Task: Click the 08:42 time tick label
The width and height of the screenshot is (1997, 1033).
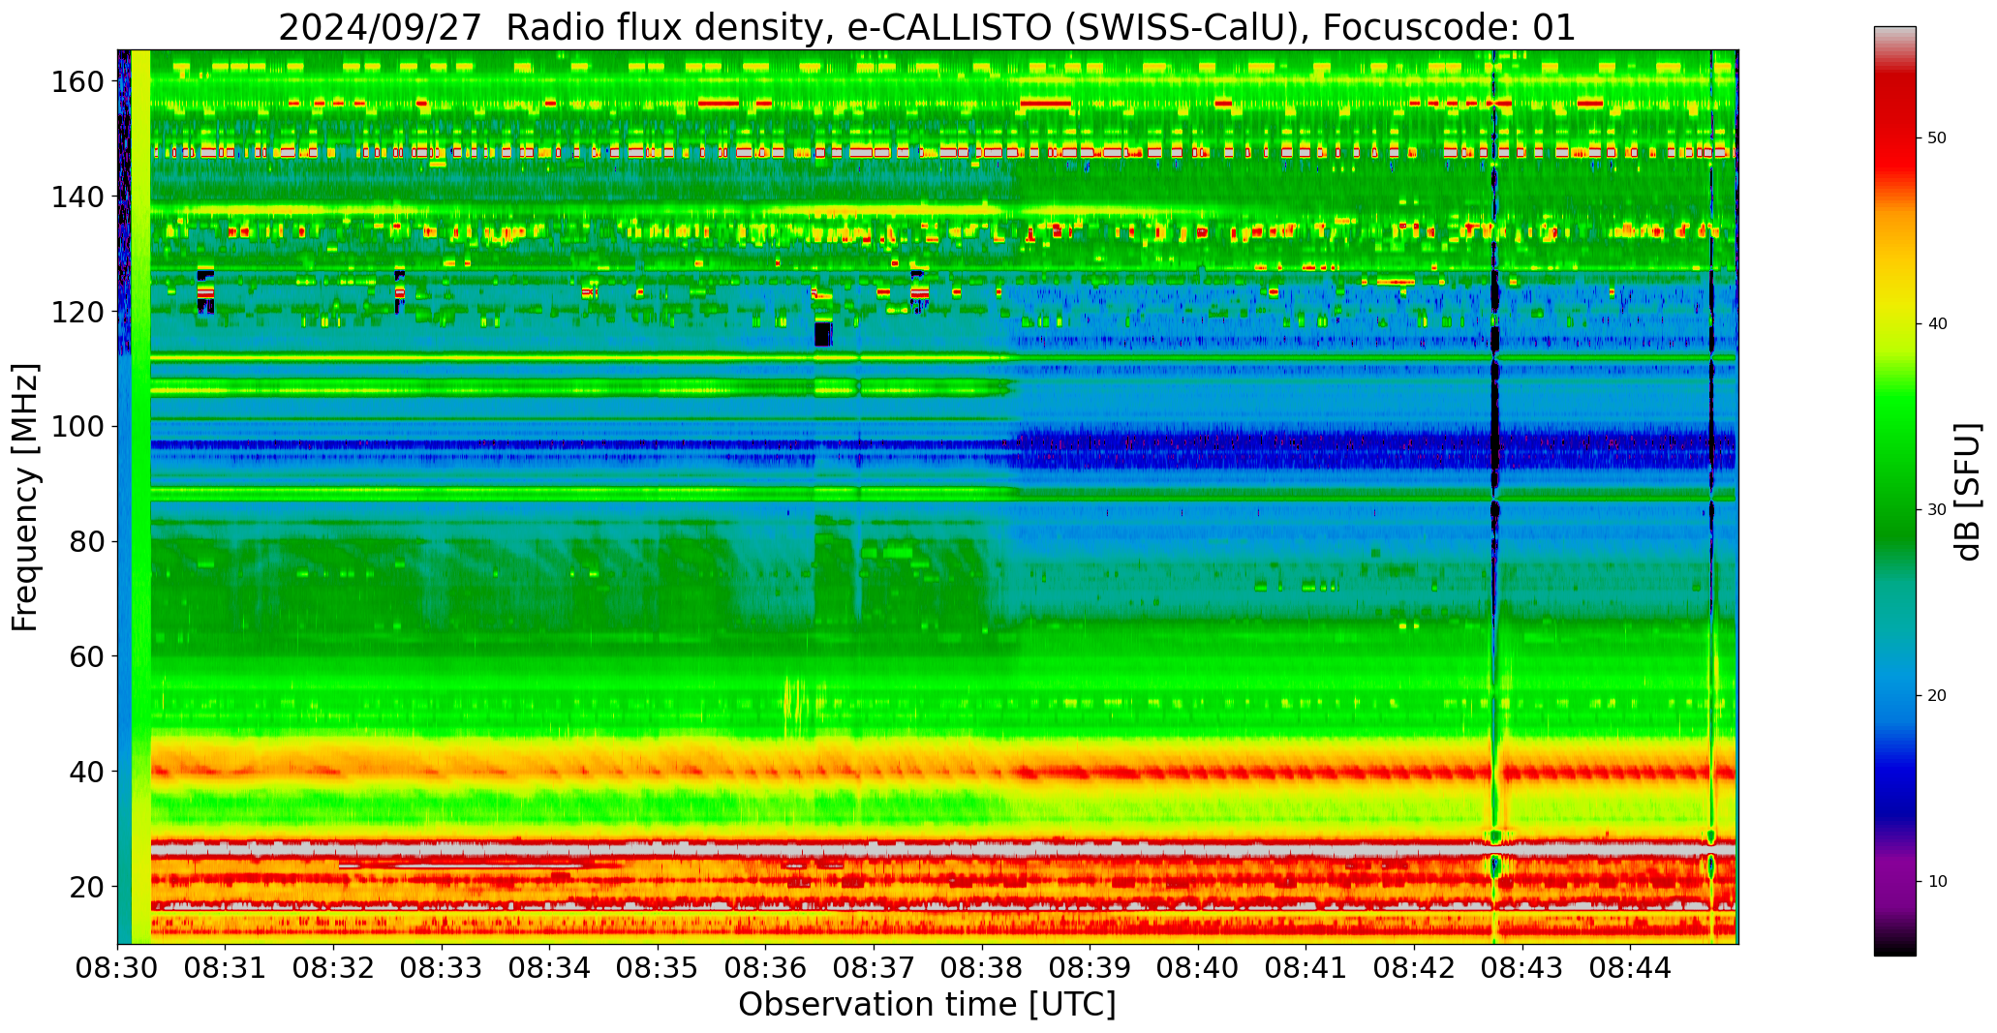Action: click(x=1414, y=967)
